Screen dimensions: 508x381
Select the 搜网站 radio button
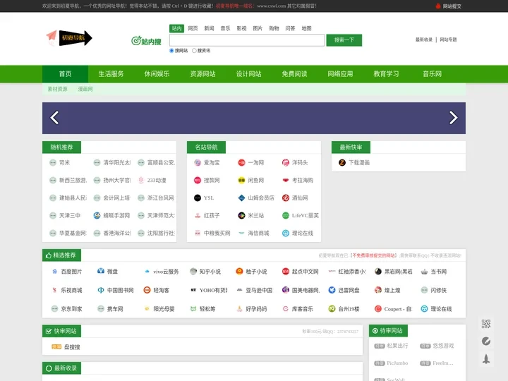pyautogui.click(x=171, y=51)
